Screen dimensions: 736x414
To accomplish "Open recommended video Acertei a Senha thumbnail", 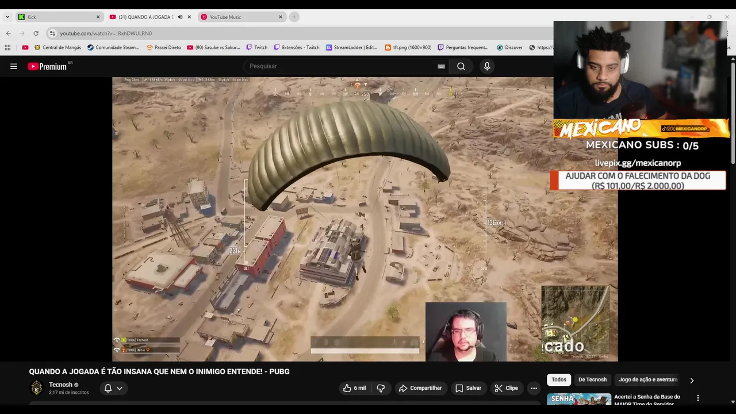I will [579, 398].
